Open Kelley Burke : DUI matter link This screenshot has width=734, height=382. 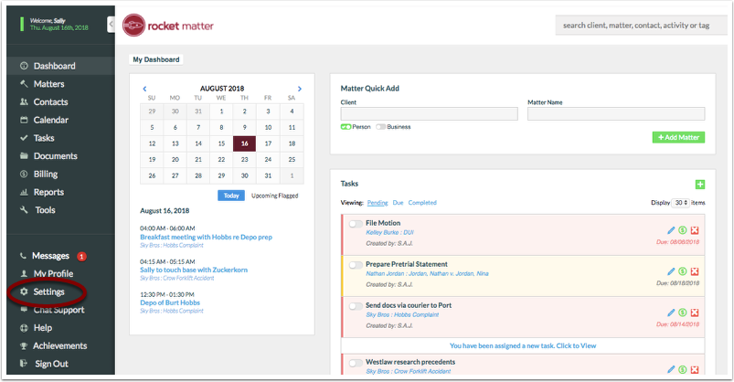click(x=389, y=233)
